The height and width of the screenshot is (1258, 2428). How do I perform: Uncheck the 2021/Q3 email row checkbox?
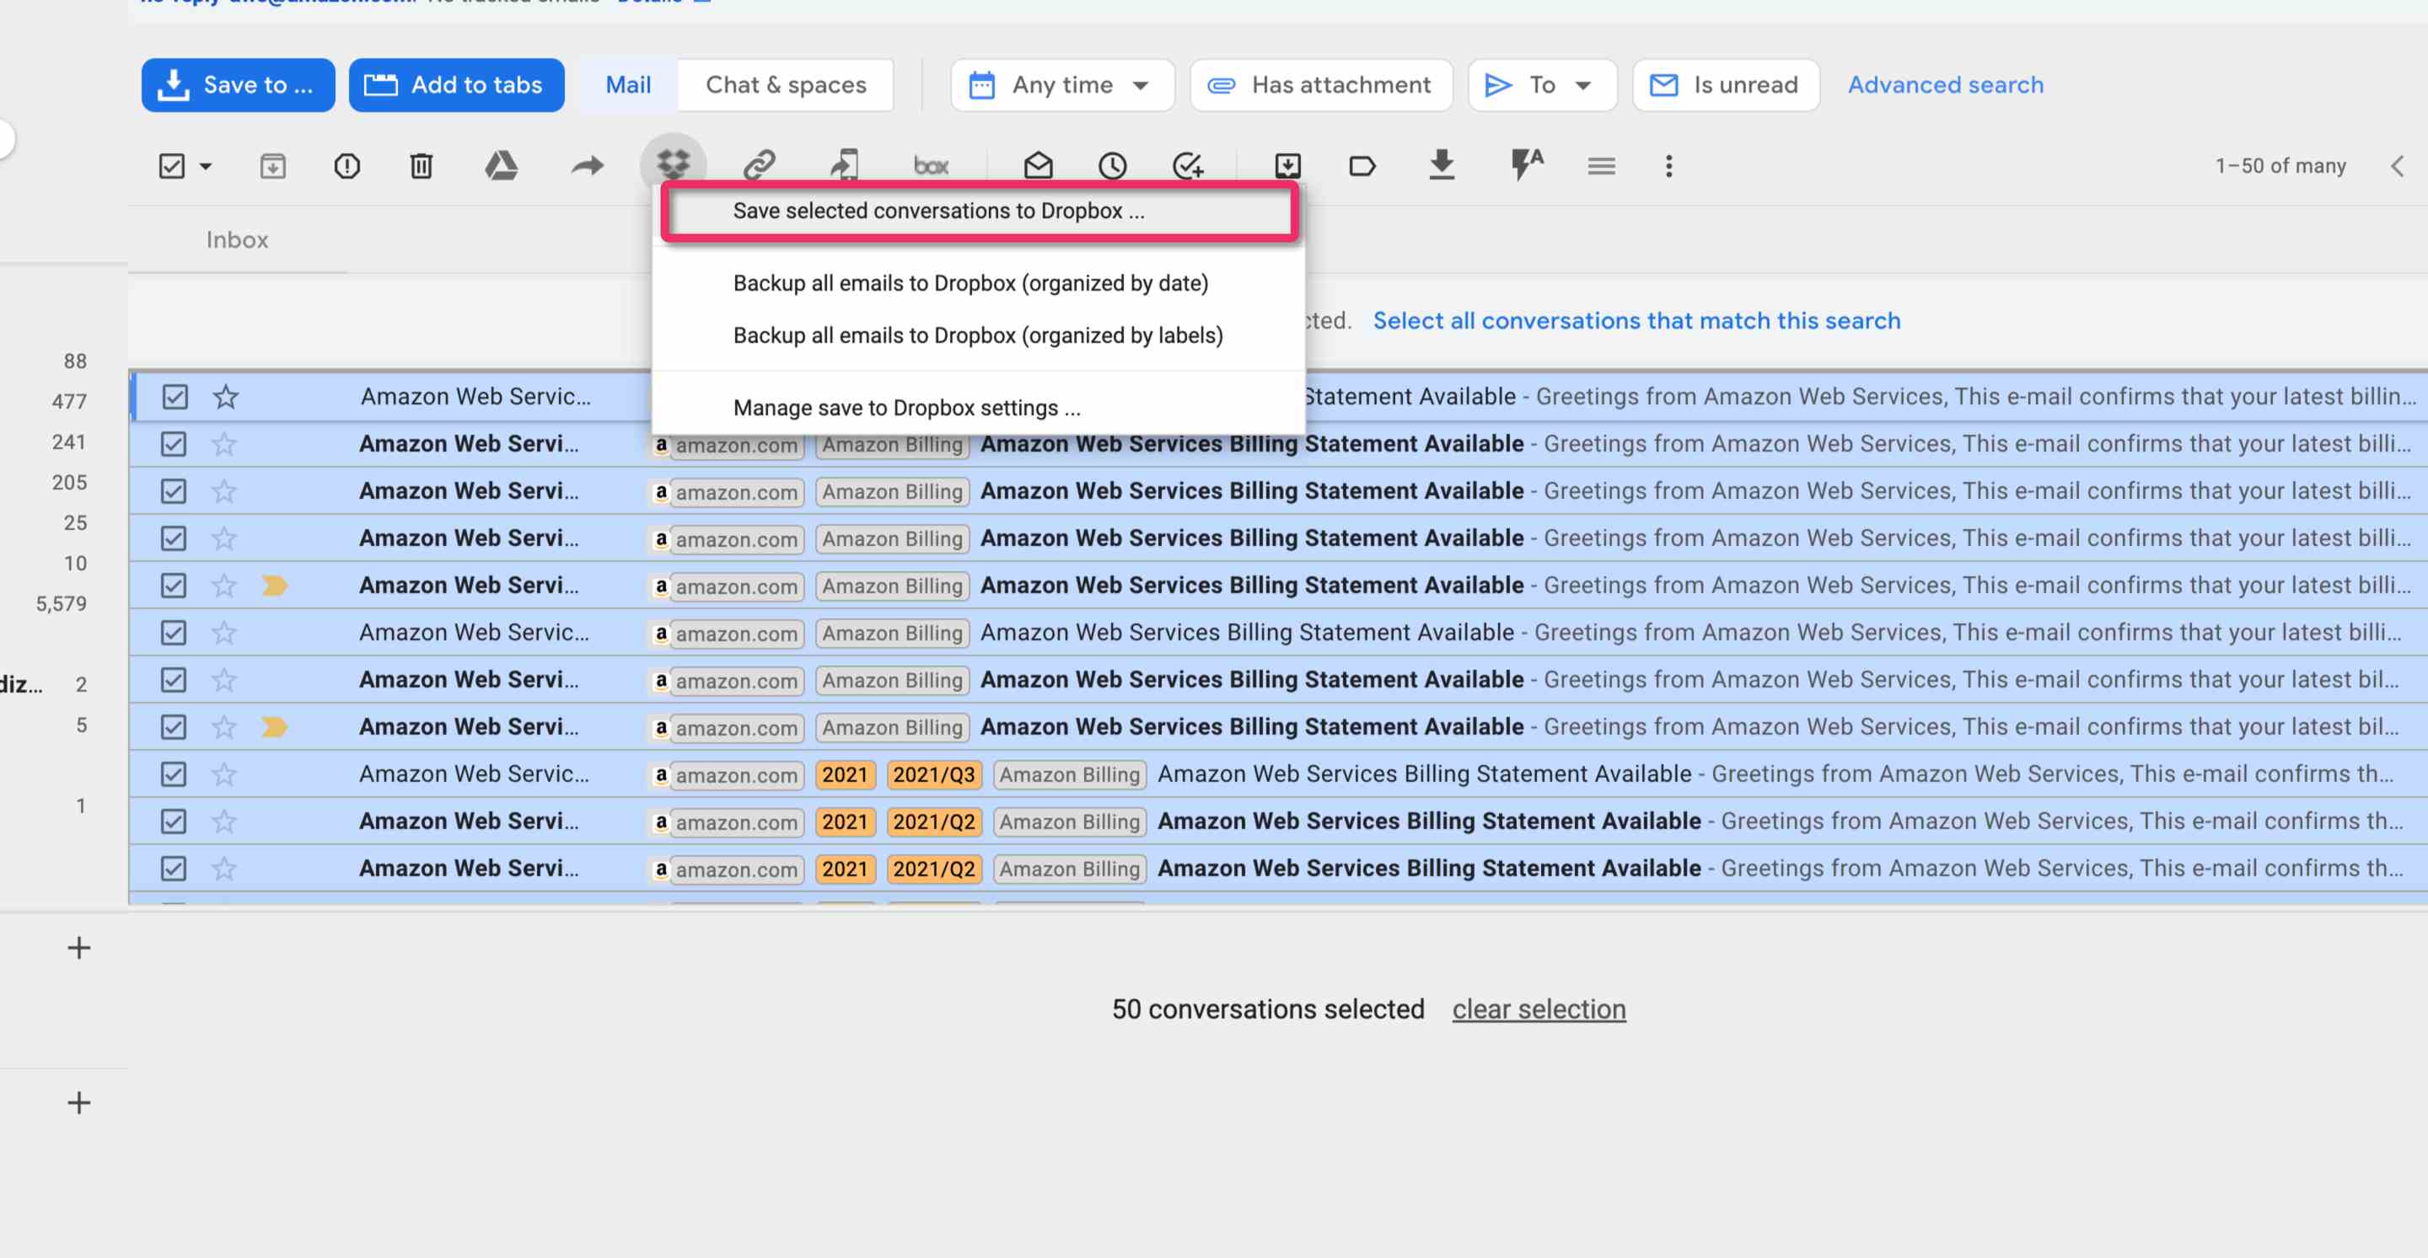click(174, 774)
